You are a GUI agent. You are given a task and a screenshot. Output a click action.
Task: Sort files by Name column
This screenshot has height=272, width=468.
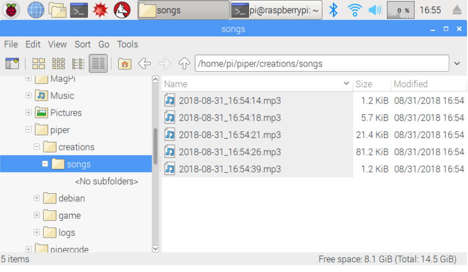[x=257, y=84]
